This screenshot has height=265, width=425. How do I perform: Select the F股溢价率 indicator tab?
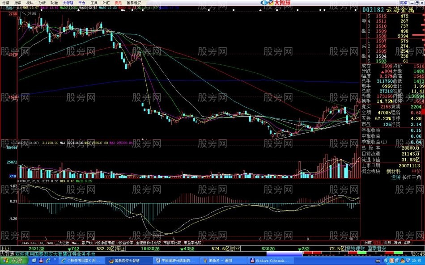pos(125,243)
